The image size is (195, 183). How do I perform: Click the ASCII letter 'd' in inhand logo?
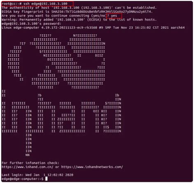(x=111, y=113)
